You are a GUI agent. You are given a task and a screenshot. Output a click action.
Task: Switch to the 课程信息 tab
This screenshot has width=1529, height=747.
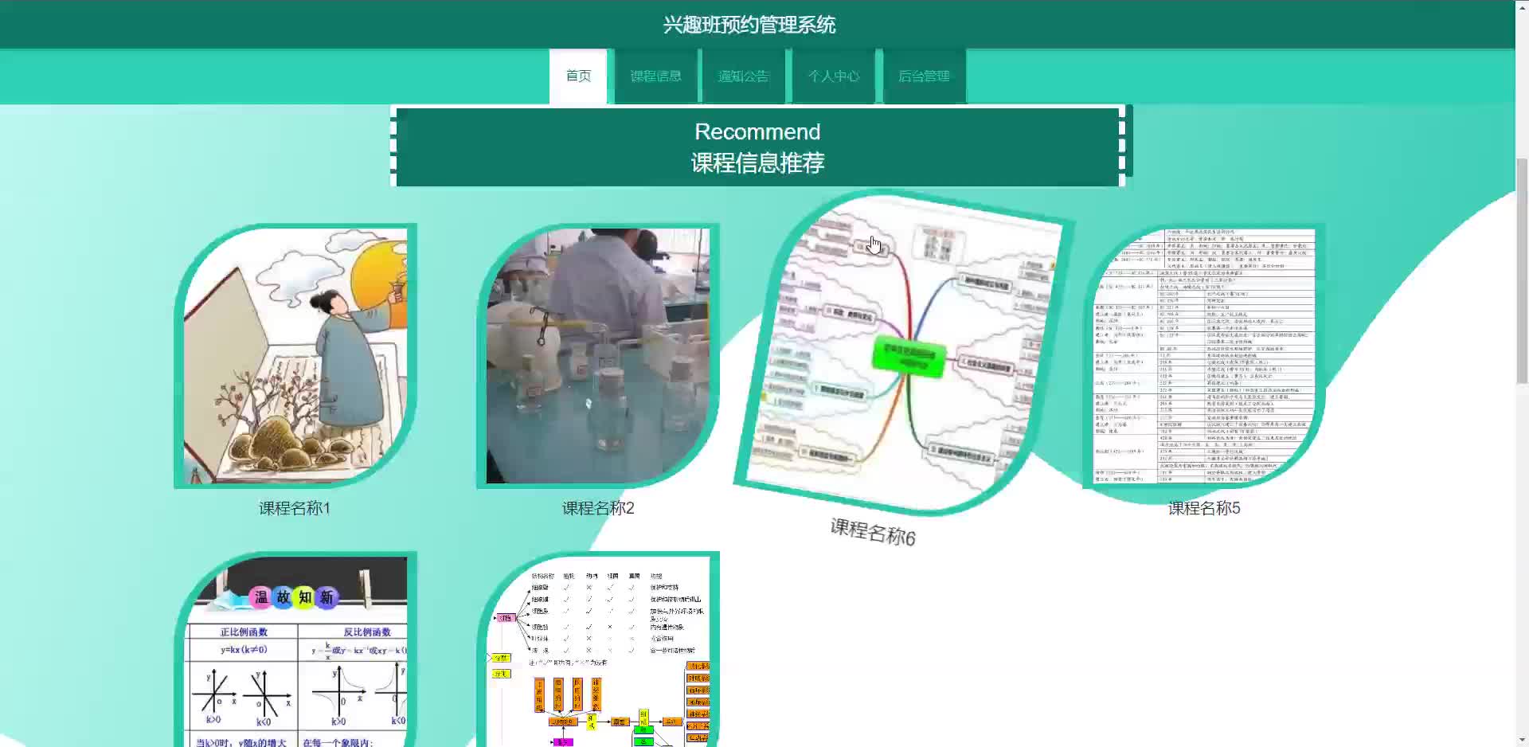point(655,76)
